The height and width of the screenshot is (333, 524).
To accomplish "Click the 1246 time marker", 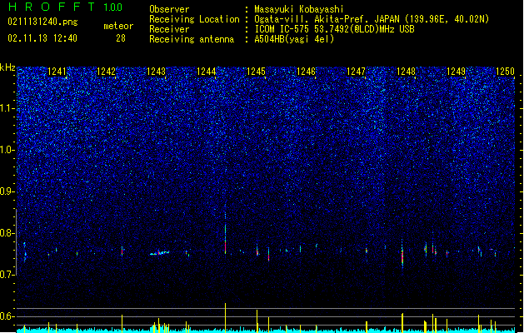I will coord(306,72).
